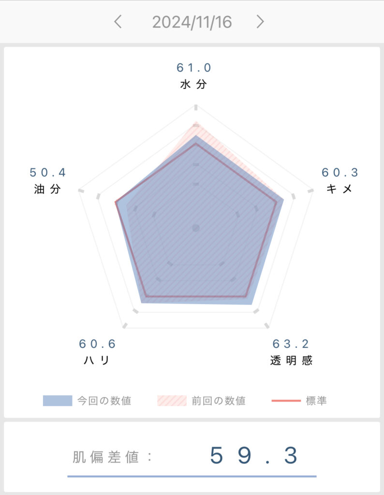Tap the 肌偏差値 score 59.3
The height and width of the screenshot is (495, 384).
coord(253,455)
